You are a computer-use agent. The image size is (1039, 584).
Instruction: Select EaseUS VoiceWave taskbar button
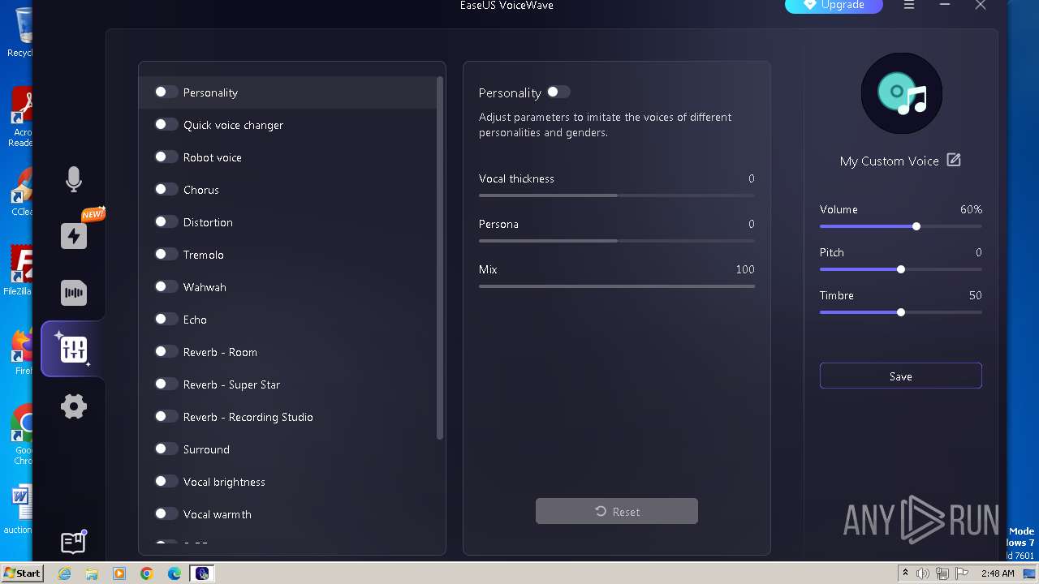(202, 573)
